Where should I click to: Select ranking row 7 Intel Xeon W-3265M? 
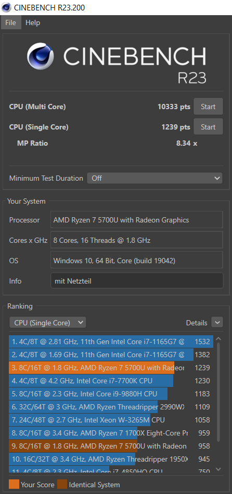(x=111, y=420)
